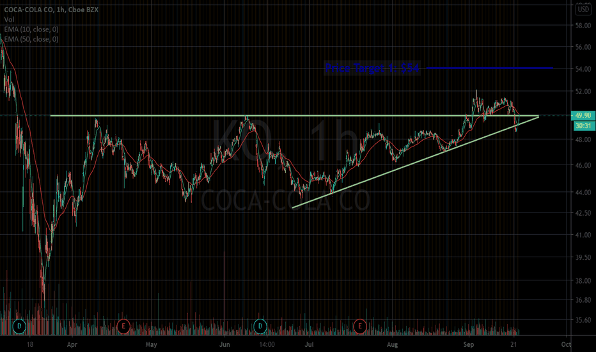
Task: Click the Aug label on time axis
Action: (x=392, y=344)
